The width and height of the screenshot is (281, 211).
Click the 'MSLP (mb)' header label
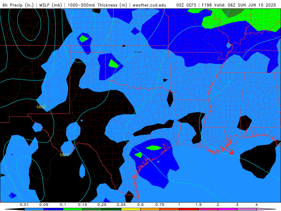coord(51,5)
